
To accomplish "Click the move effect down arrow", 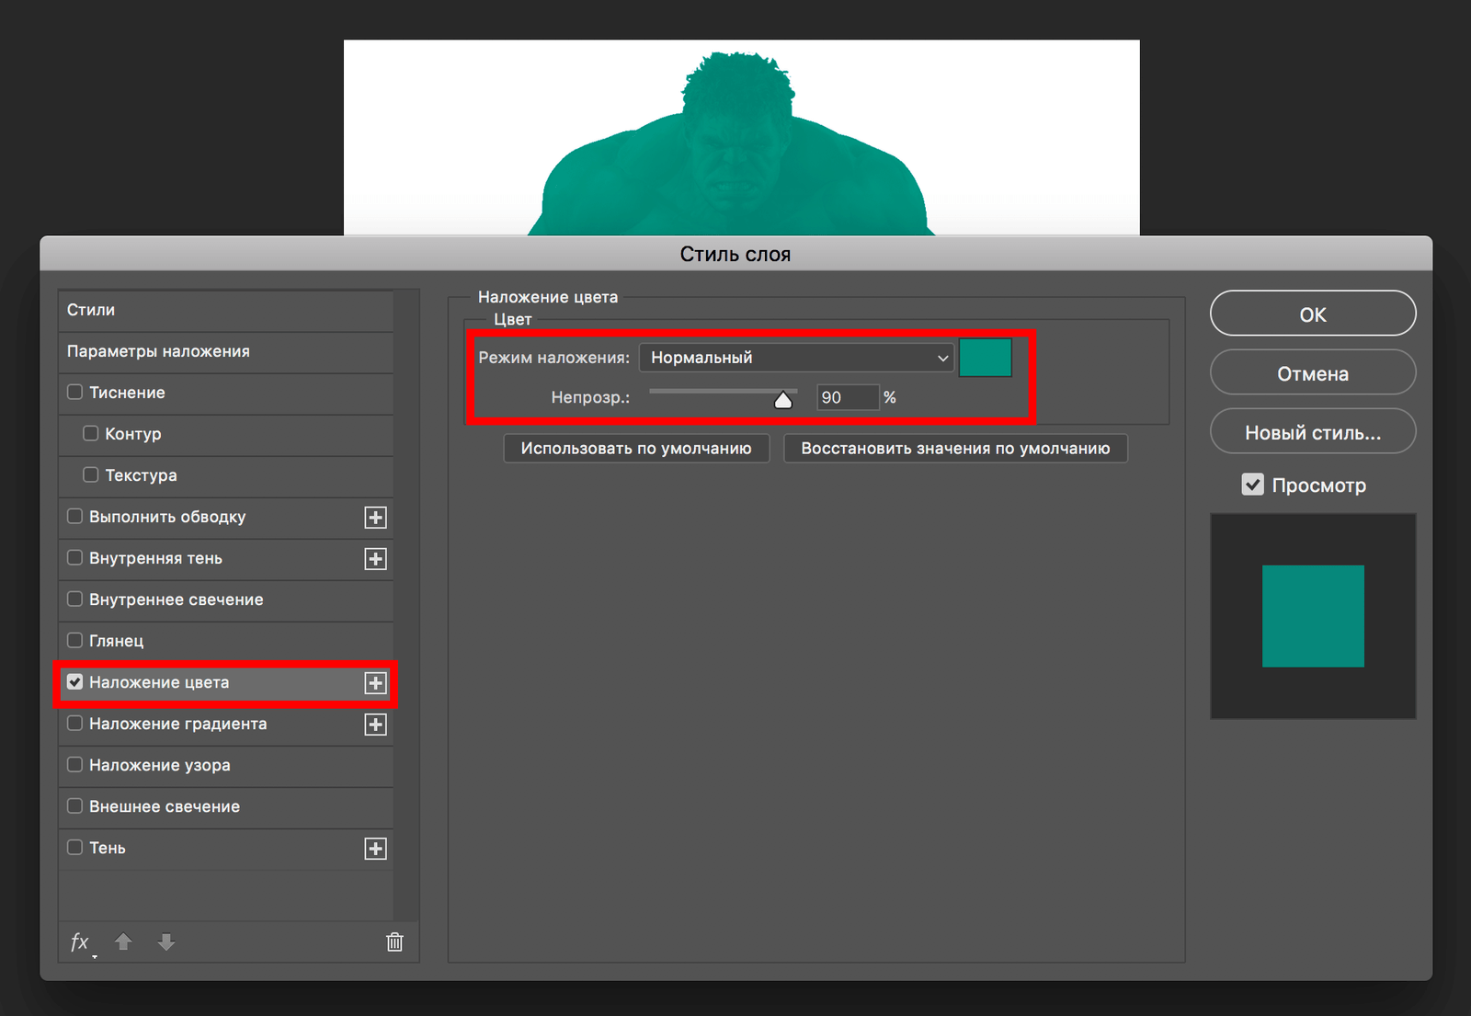I will tap(166, 942).
